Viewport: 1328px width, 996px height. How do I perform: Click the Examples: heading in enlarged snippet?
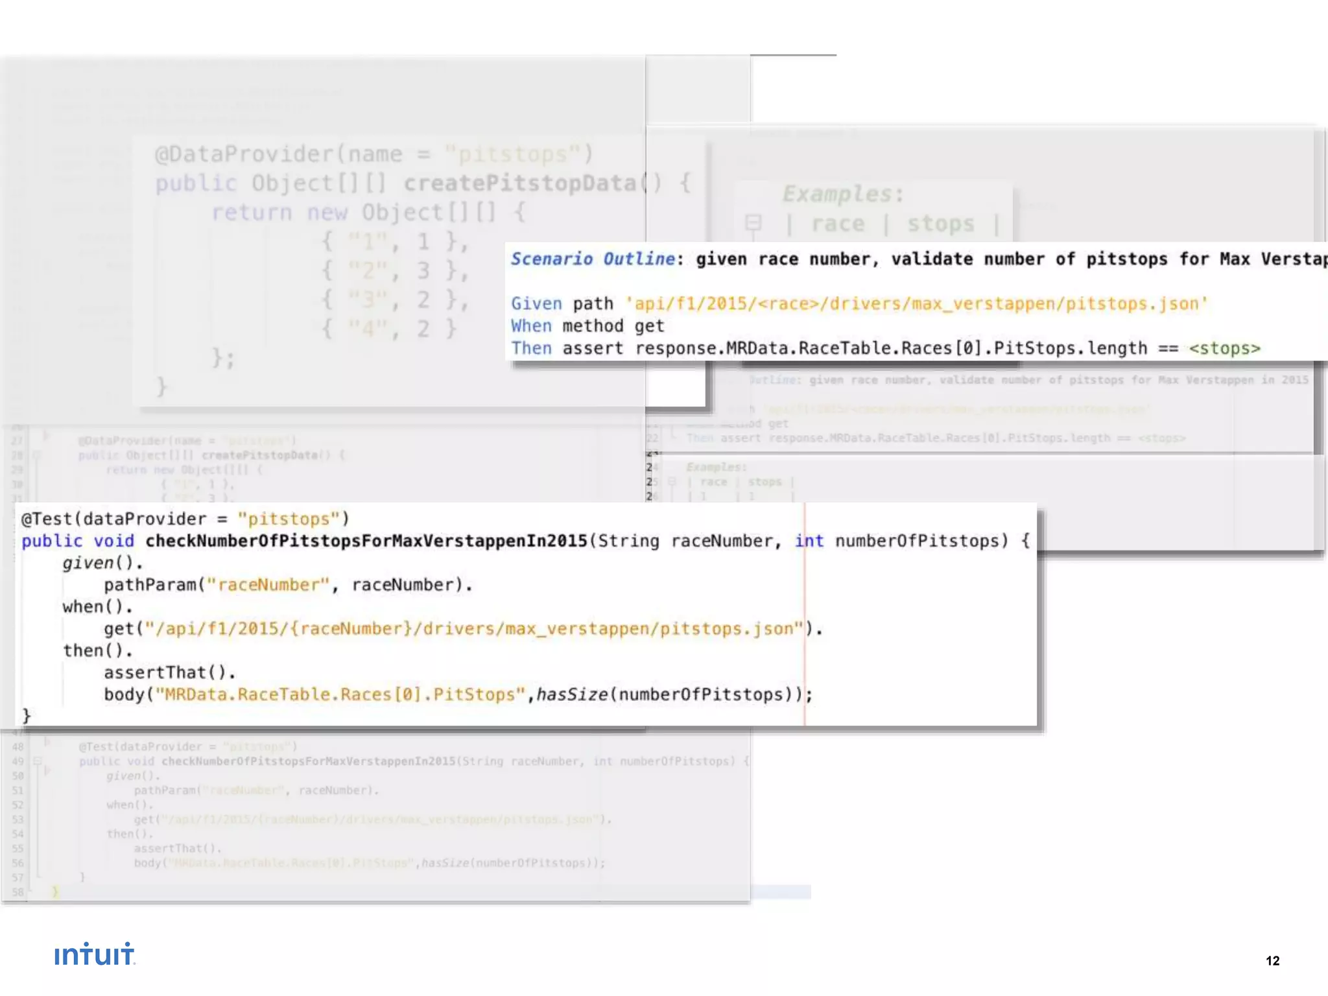[x=842, y=194]
